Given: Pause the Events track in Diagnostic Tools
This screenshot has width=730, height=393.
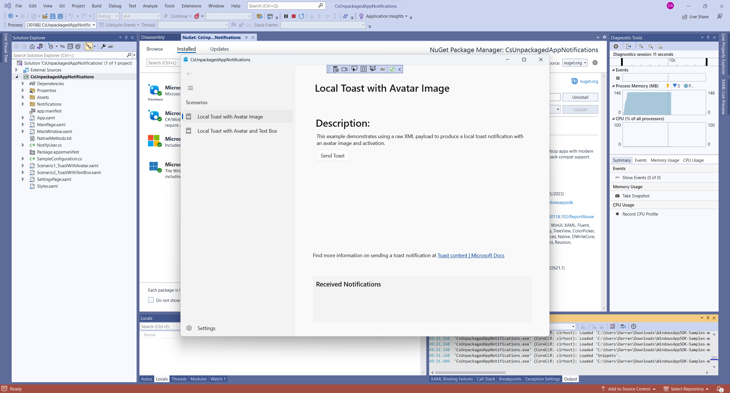Looking at the screenshot, I should coord(618,78).
